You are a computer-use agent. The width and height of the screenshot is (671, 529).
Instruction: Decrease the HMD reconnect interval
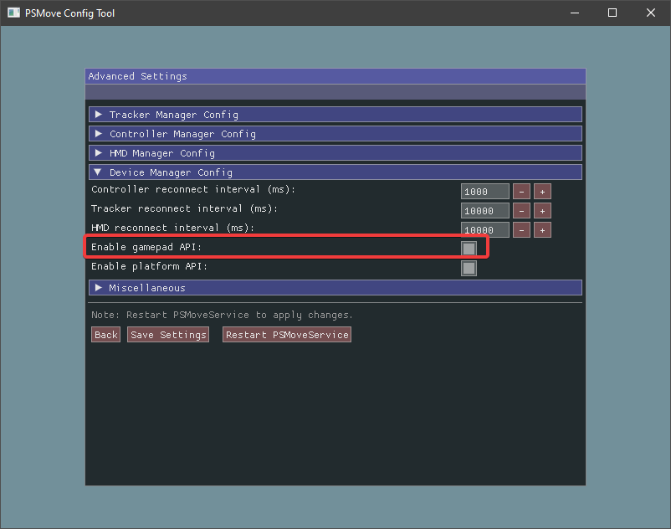coord(521,229)
